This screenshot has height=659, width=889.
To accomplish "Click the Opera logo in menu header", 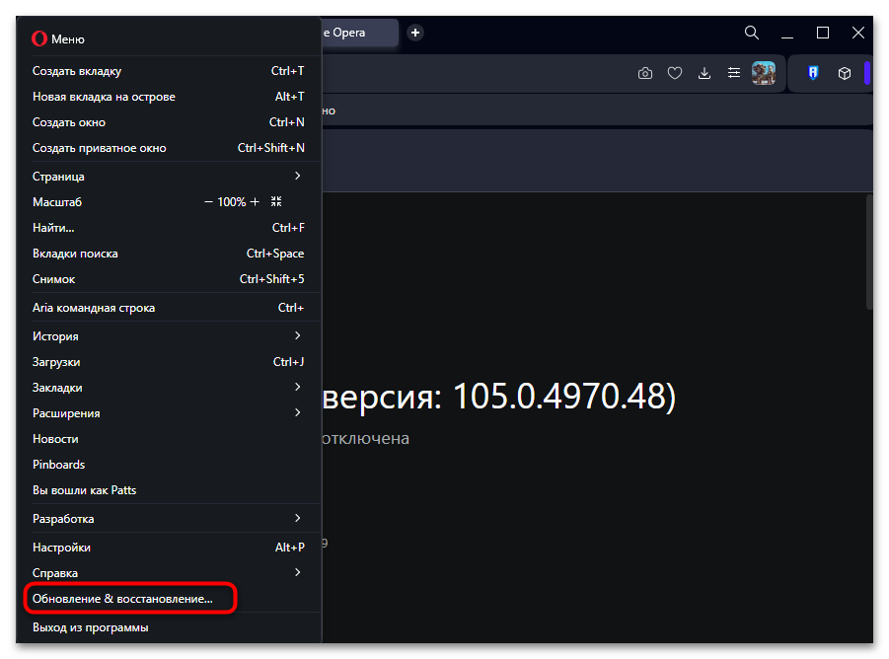I will [39, 38].
